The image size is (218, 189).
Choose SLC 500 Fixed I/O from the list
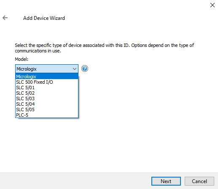click(47, 82)
